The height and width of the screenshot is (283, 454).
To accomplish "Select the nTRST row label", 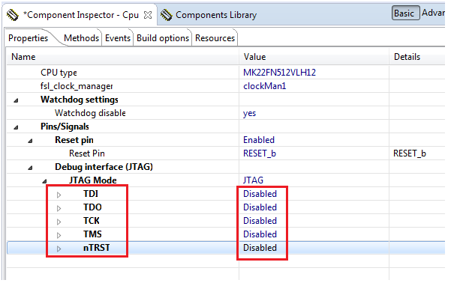I will (96, 248).
